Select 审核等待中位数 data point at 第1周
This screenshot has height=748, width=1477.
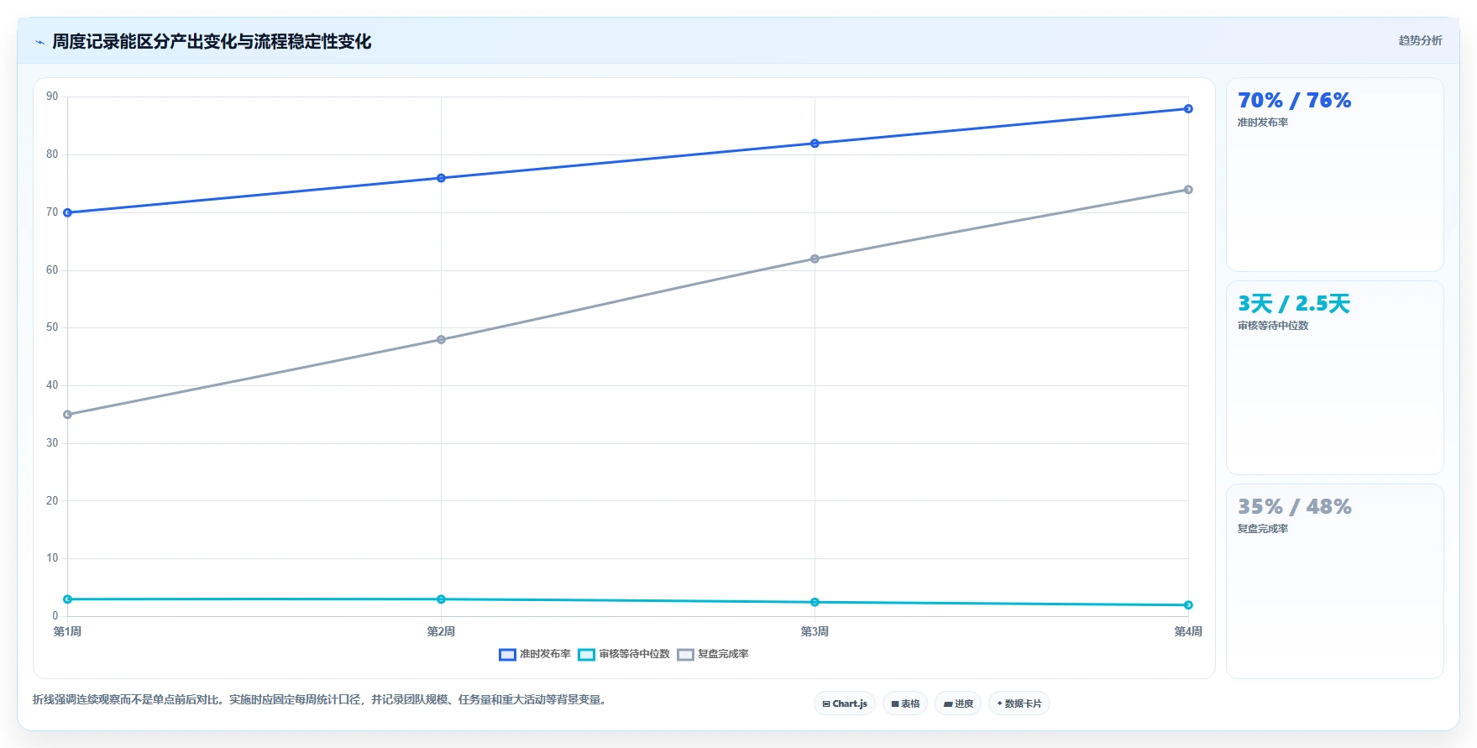pyautogui.click(x=68, y=599)
